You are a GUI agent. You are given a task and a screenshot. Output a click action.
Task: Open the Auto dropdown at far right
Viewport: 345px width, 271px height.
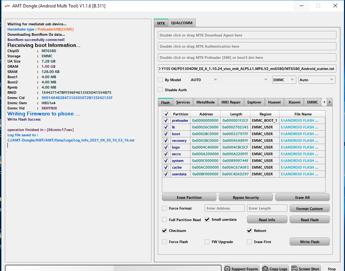[x=317, y=80]
